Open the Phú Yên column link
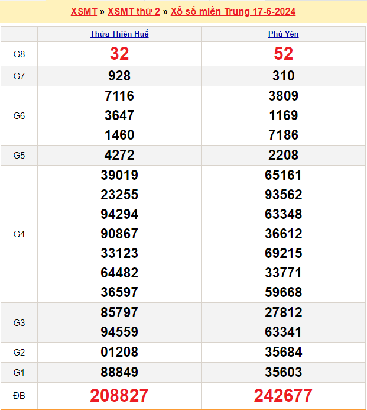 (284, 34)
